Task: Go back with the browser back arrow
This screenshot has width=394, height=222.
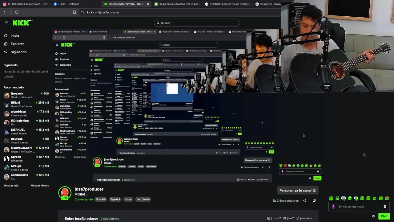Action: click(x=5, y=12)
